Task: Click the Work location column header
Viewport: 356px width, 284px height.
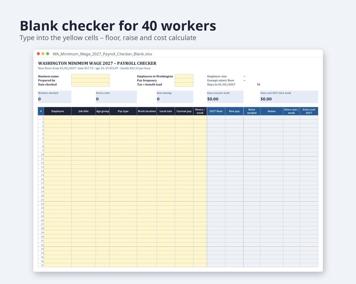Action: [x=147, y=111]
